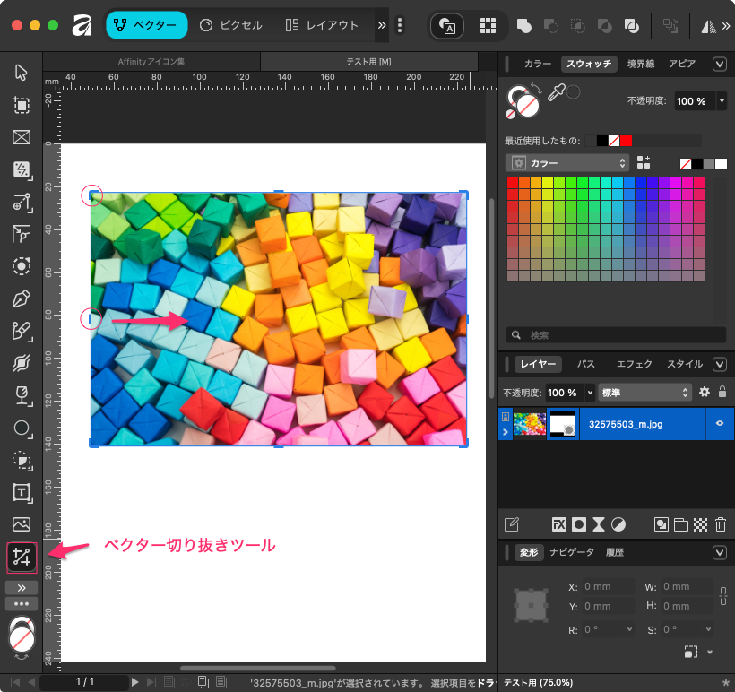
Task: Open the ナビゲータ tab
Action: [x=572, y=552]
